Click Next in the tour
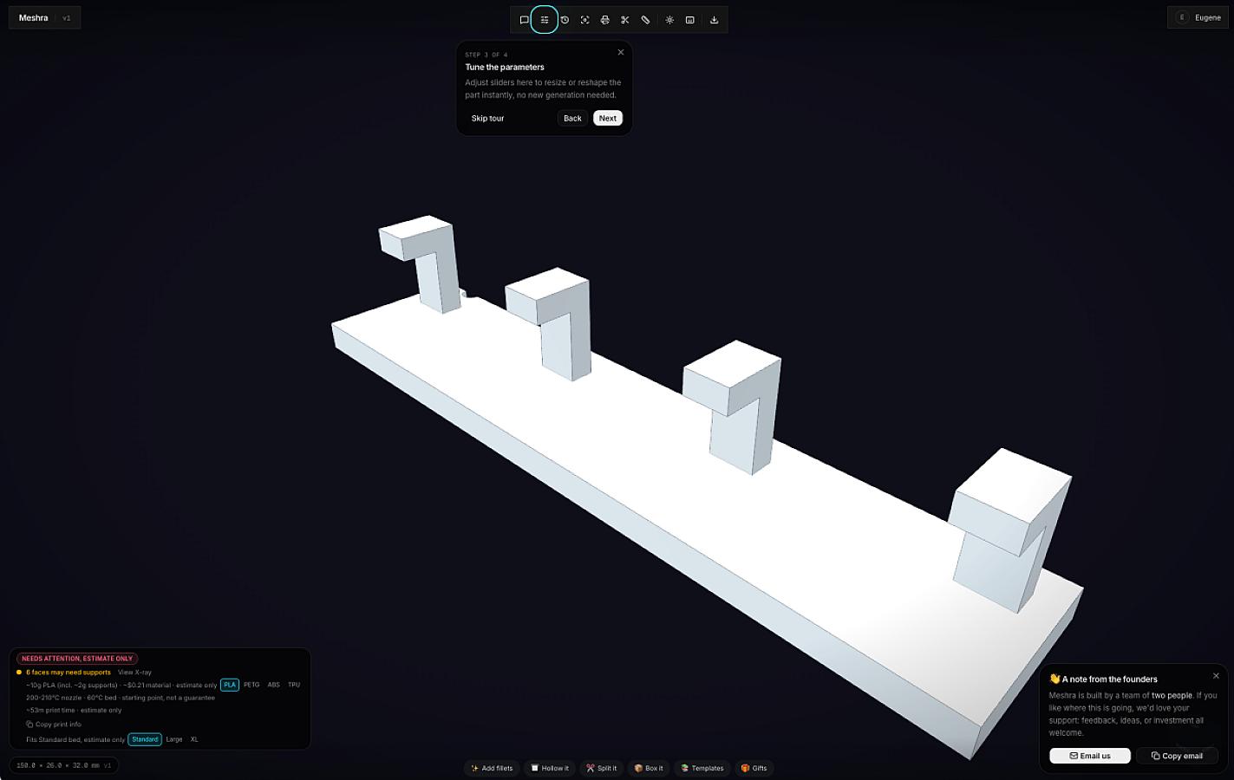 pyautogui.click(x=608, y=119)
